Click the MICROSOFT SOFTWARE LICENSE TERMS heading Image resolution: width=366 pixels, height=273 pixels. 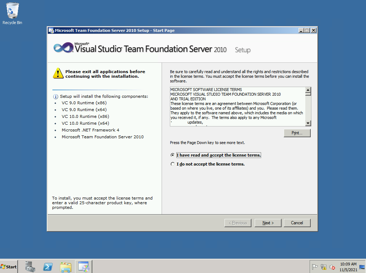[x=206, y=90]
